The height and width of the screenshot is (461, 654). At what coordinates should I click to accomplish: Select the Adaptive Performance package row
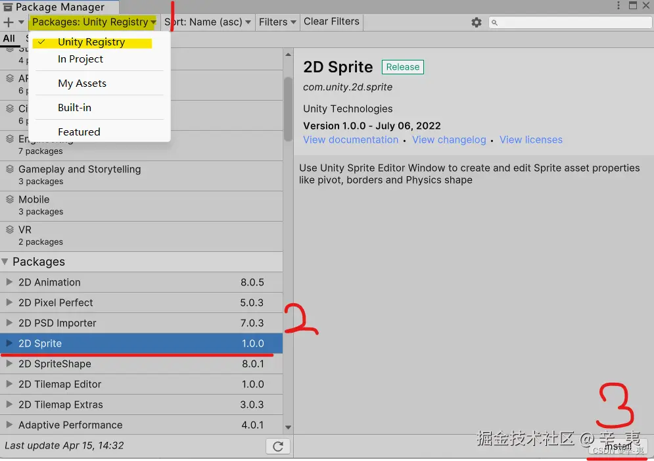coord(141,425)
